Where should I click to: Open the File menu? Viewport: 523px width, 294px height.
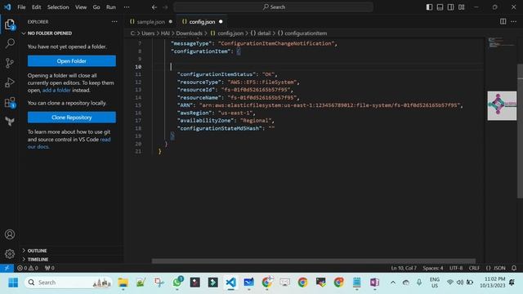[21, 7]
